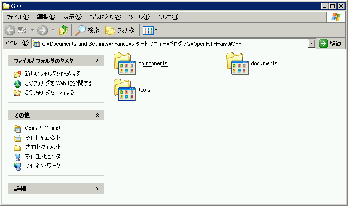
Task: Open the お気に入り(A) menu
Action: coord(106,17)
